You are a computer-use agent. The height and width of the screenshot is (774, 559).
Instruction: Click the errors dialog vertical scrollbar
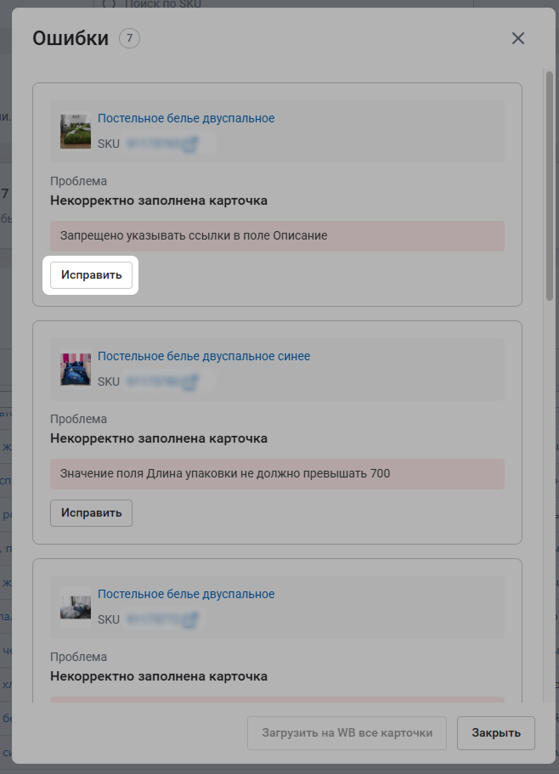click(x=550, y=185)
